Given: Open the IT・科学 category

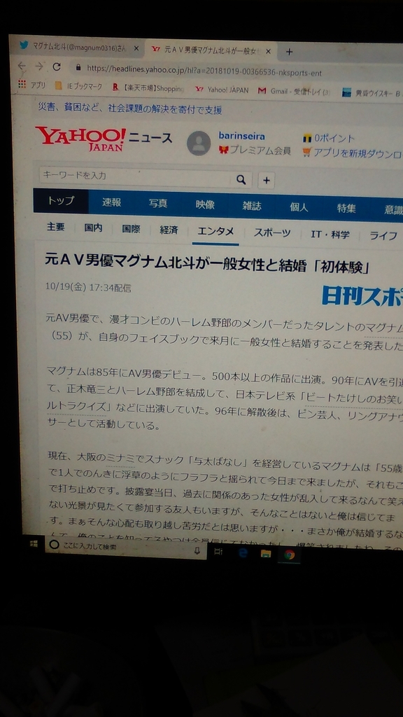Looking at the screenshot, I should (x=330, y=235).
